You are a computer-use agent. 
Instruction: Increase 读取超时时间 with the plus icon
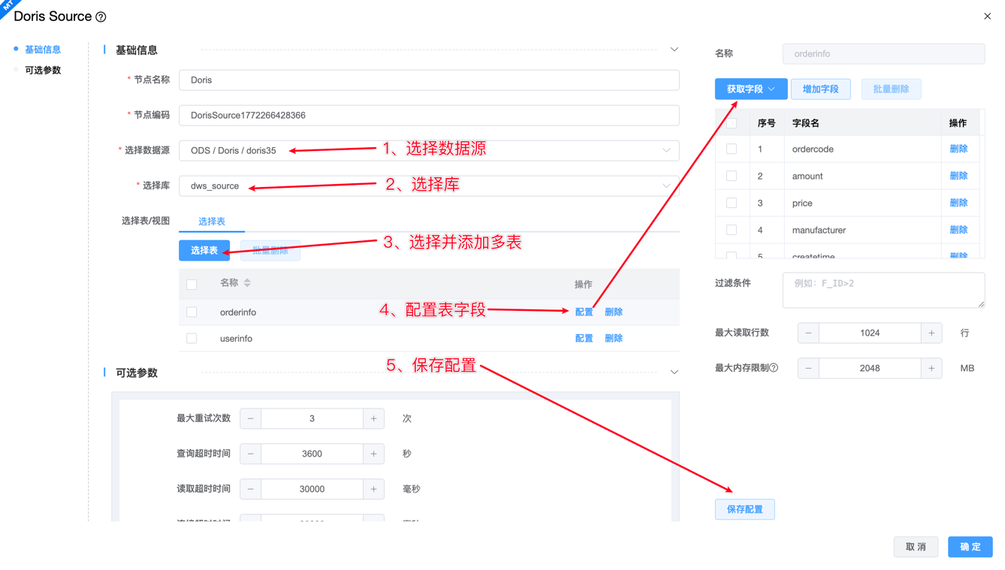373,489
